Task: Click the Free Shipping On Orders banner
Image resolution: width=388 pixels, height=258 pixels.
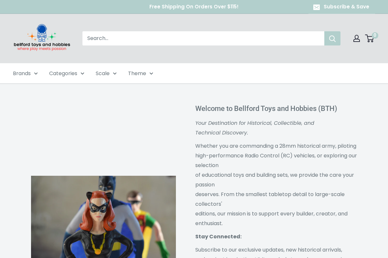Action: coord(194,6)
